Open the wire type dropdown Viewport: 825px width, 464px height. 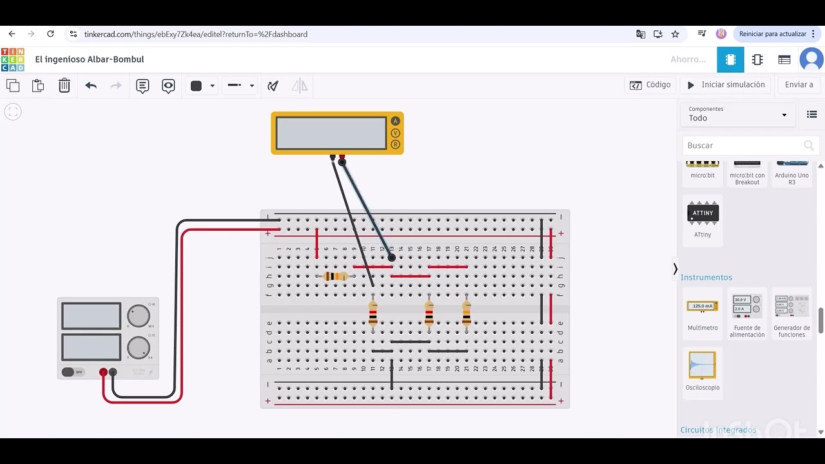(x=240, y=86)
